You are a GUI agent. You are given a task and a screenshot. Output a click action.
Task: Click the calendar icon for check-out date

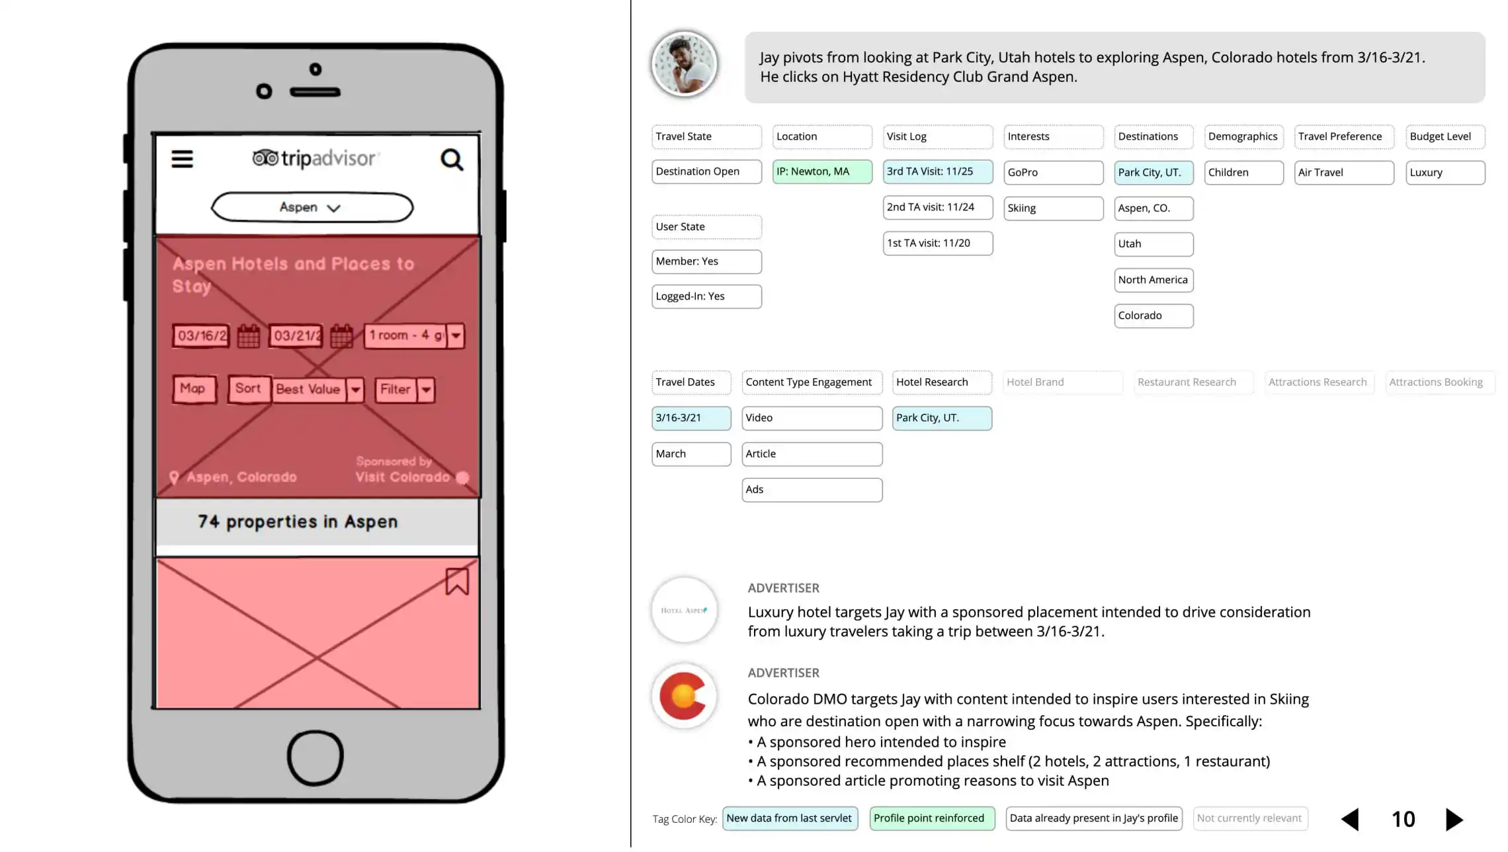click(342, 334)
